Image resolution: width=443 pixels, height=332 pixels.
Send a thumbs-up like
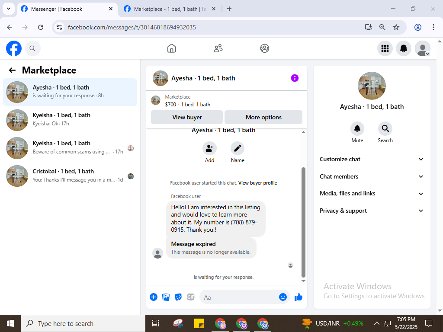(299, 297)
